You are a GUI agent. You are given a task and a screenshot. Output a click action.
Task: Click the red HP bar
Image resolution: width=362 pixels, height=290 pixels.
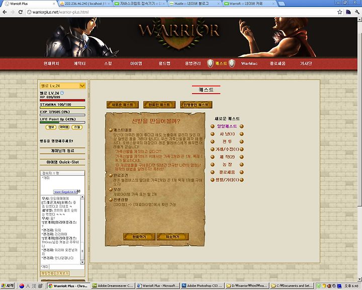pyautogui.click(x=62, y=100)
